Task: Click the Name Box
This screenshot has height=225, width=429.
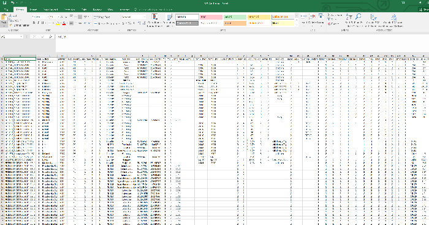Action: click(x=12, y=37)
